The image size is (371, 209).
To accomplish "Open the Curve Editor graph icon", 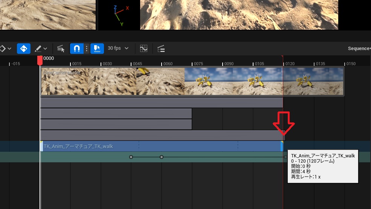I will (x=144, y=49).
